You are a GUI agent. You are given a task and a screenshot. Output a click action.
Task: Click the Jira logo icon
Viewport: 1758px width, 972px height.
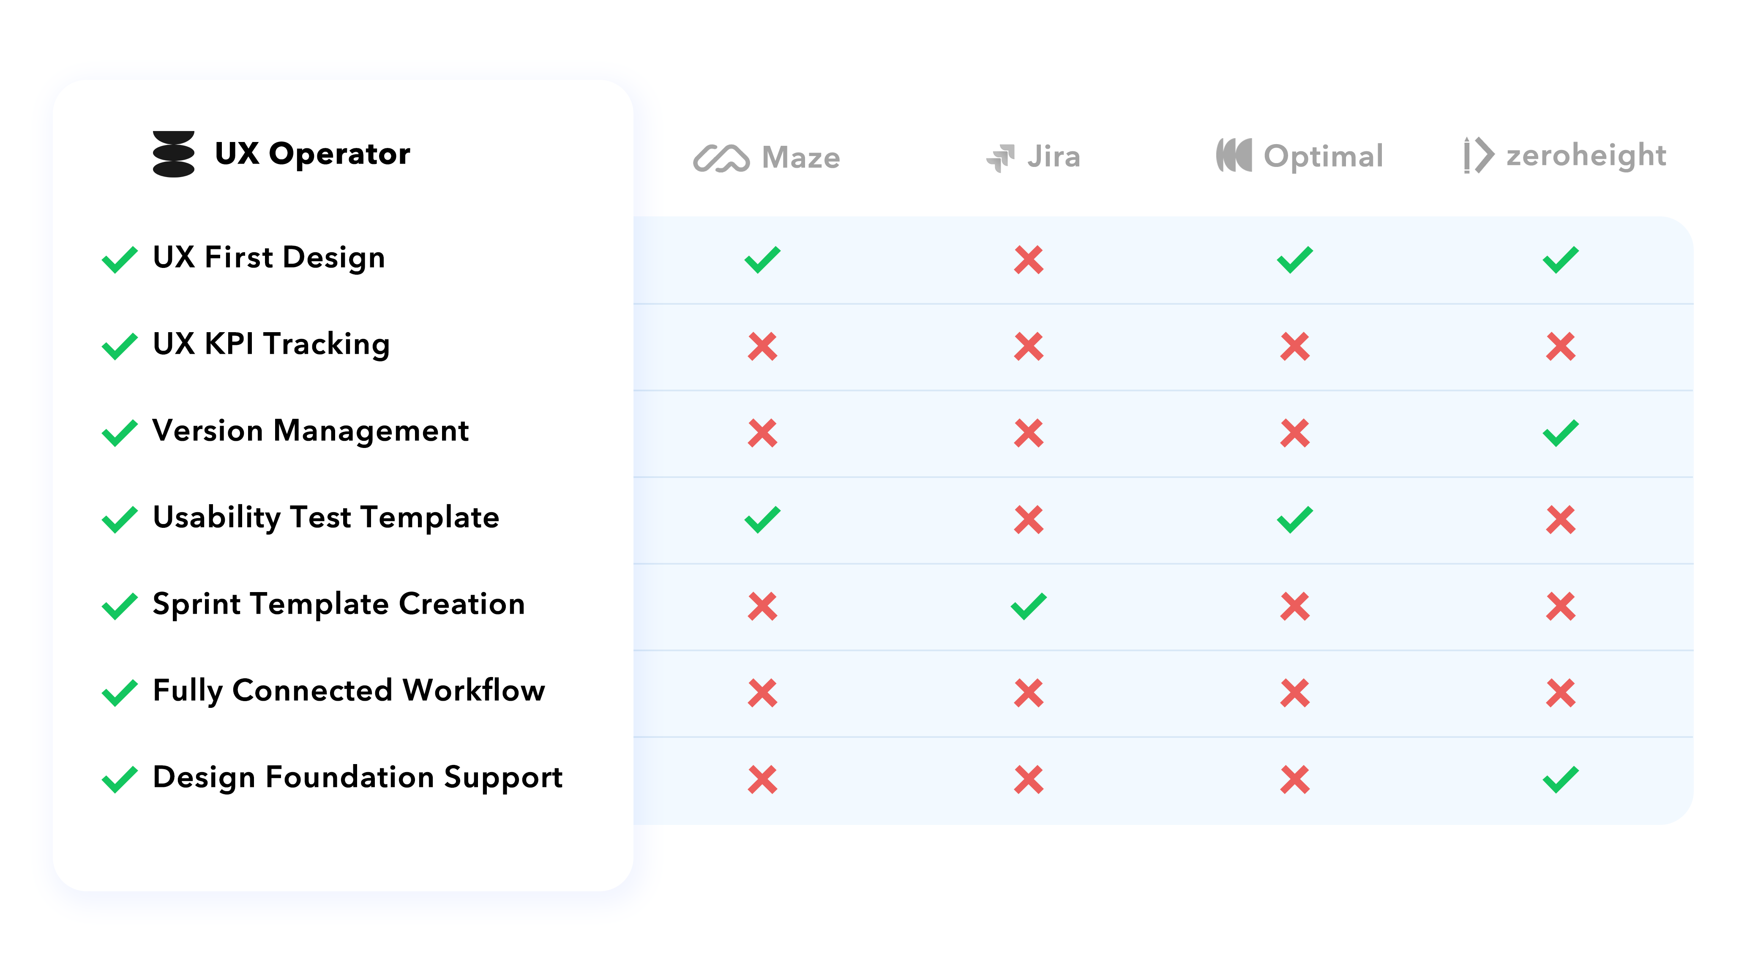coord(1000,158)
